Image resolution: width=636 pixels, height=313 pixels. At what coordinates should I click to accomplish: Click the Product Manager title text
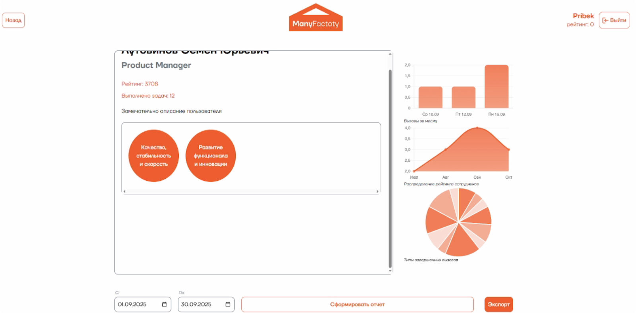pyautogui.click(x=156, y=65)
